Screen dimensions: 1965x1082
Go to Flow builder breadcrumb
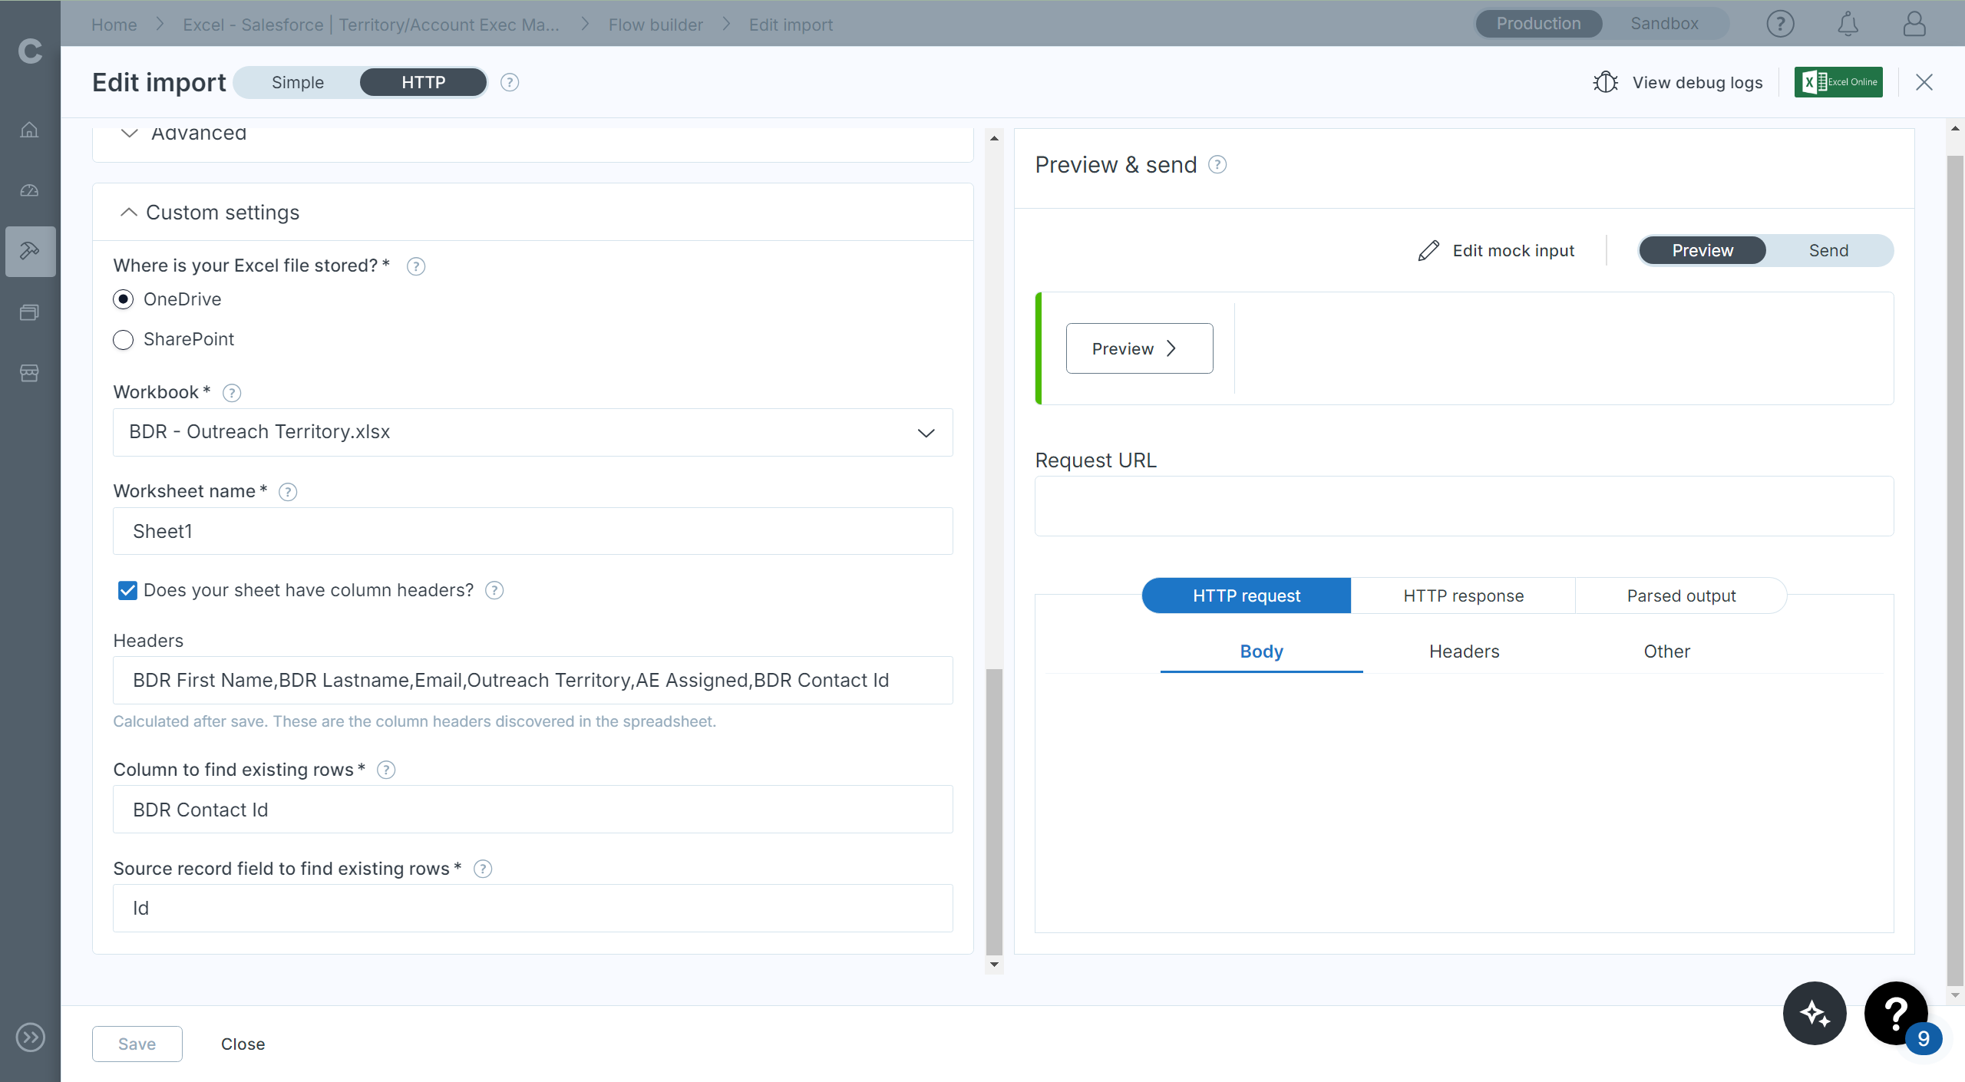656,25
